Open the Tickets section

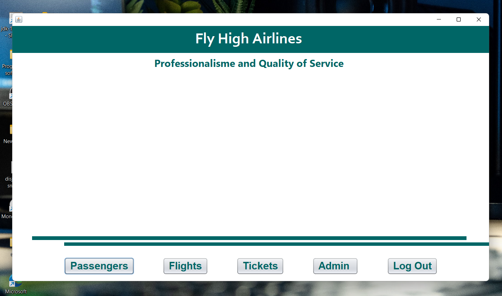[x=260, y=266]
